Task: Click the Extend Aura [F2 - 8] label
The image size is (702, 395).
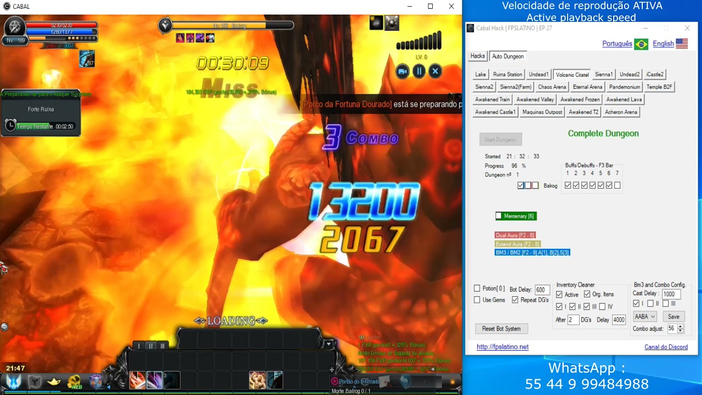Action: click(x=518, y=244)
